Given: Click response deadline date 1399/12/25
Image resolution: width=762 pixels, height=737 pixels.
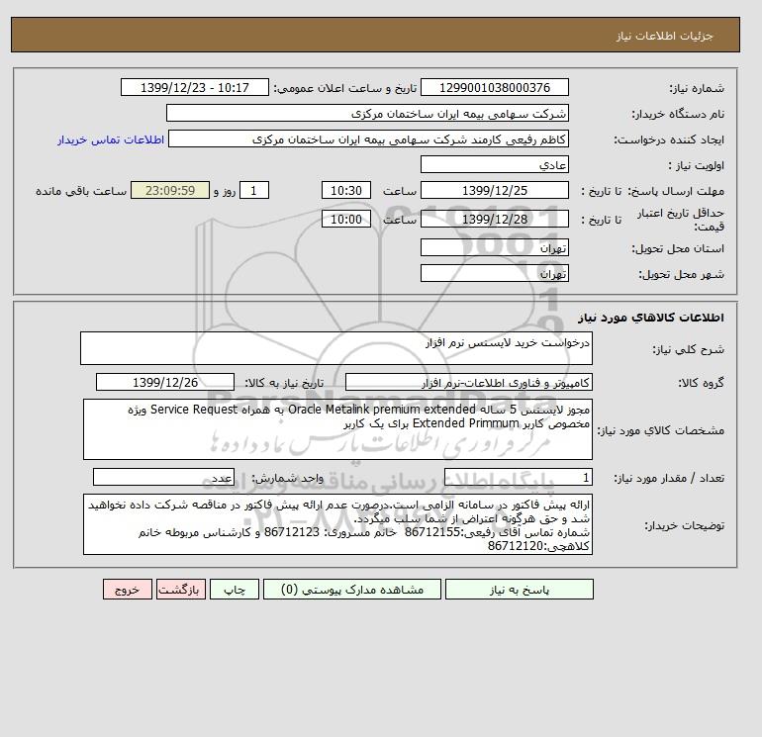Looking at the screenshot, I should click(494, 191).
